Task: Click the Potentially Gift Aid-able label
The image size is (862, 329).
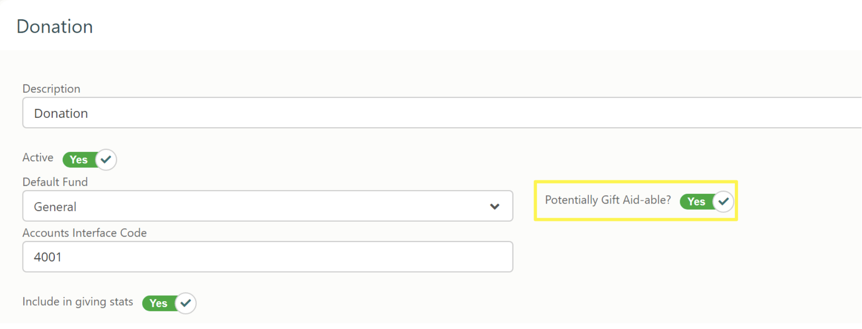Action: (x=608, y=200)
